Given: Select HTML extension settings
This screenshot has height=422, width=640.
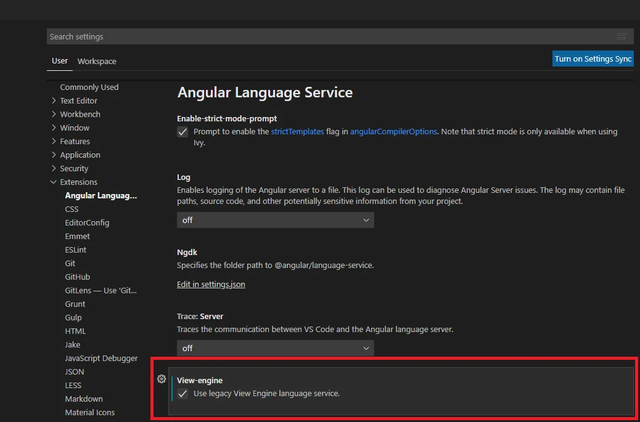Looking at the screenshot, I should pos(75,331).
